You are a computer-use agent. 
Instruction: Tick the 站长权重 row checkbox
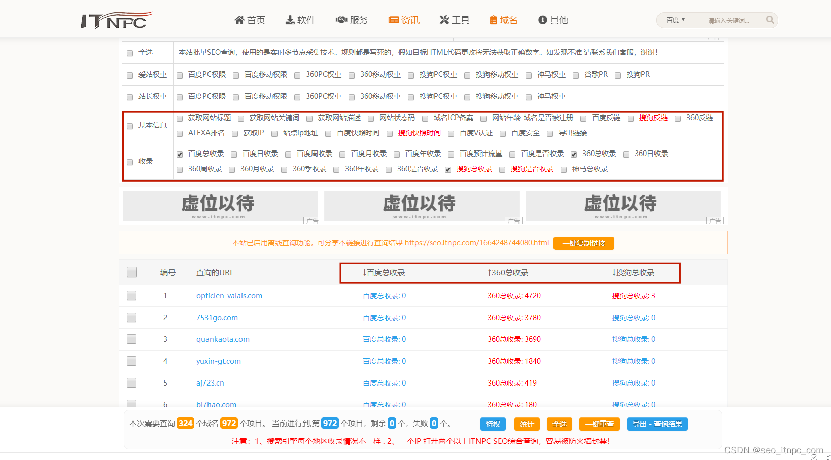click(130, 97)
